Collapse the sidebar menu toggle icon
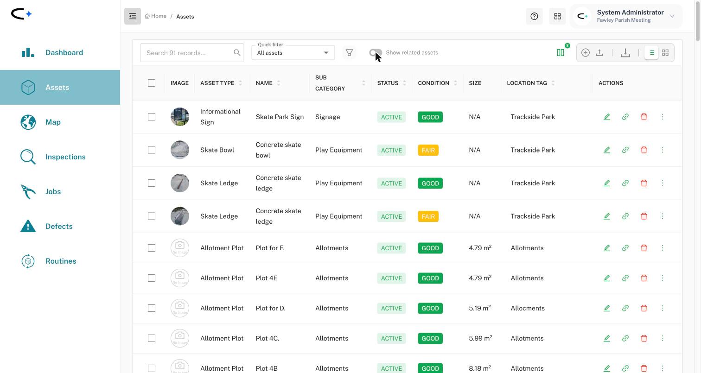 click(133, 16)
